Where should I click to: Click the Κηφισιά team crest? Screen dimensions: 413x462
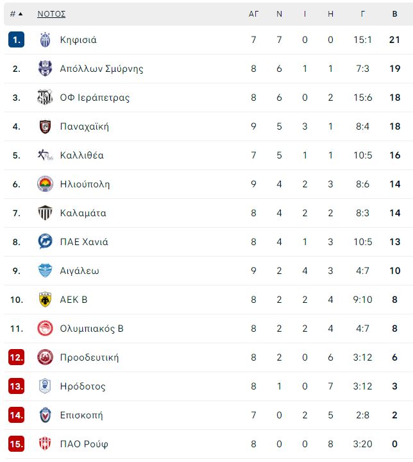pyautogui.click(x=45, y=40)
